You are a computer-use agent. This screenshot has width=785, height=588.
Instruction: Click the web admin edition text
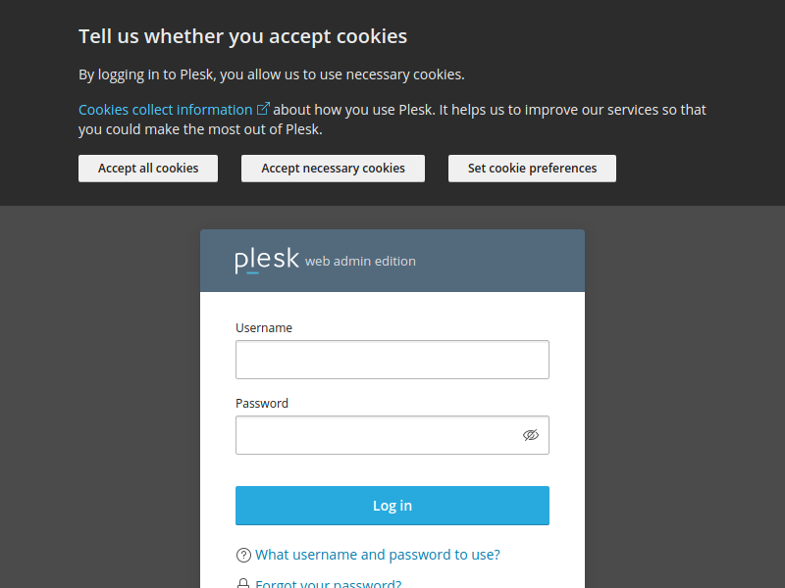360,262
